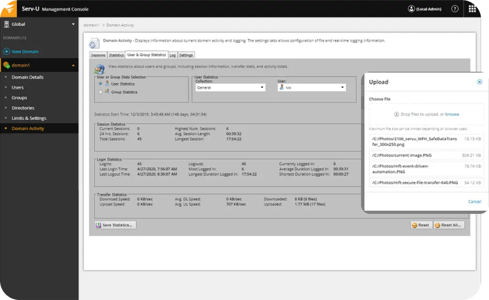
Task: Select the User Statistics radio button
Action: click(x=100, y=83)
